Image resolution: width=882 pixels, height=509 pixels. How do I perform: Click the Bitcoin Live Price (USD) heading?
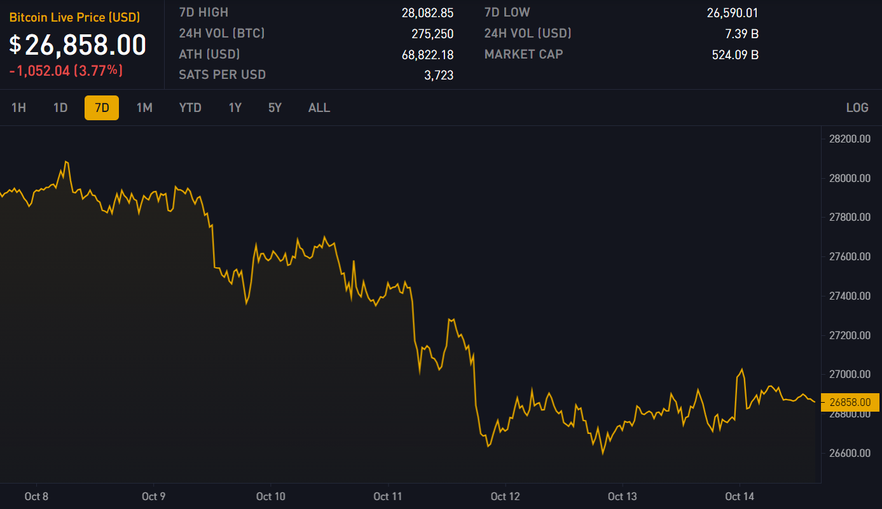coord(74,17)
